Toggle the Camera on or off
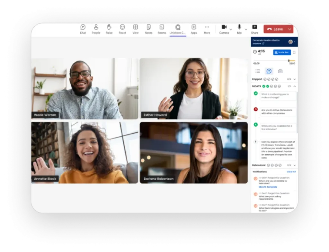This screenshot has width=329, height=252. point(224,29)
